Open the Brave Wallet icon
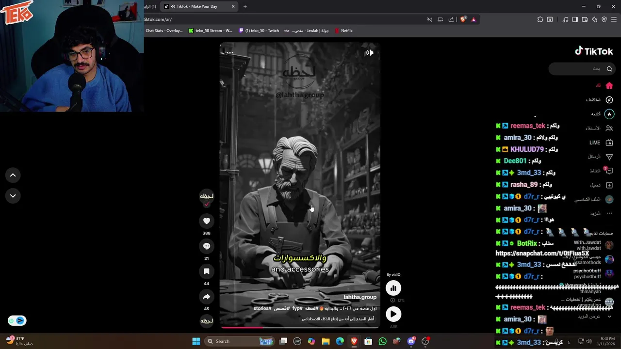The width and height of the screenshot is (621, 349). pos(585,19)
